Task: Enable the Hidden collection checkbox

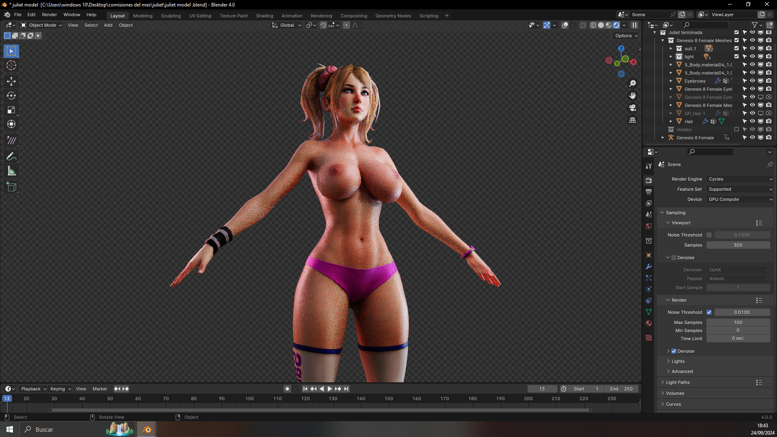Action: click(737, 130)
